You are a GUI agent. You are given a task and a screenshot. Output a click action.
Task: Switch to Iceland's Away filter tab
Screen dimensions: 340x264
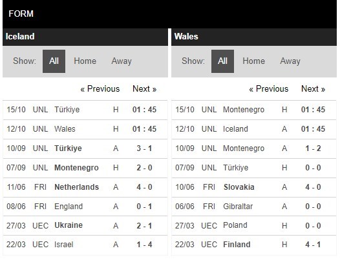point(122,61)
